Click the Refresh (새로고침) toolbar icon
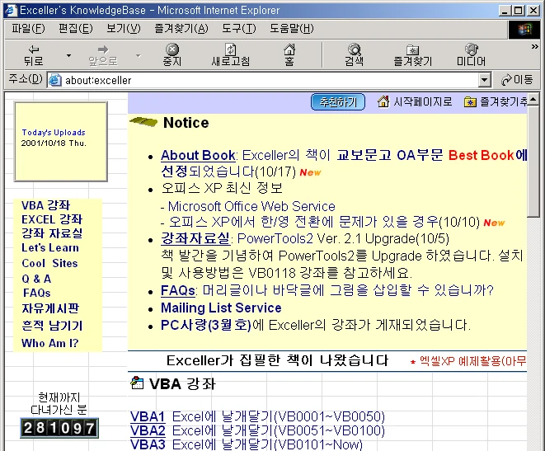 [230, 49]
